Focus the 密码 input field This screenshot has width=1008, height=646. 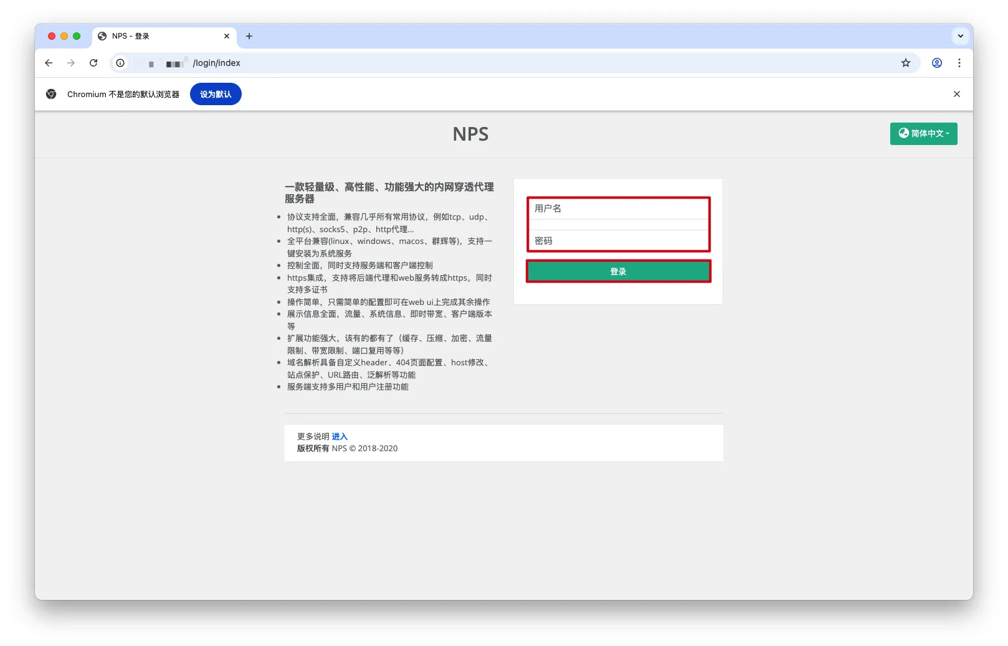[618, 241]
